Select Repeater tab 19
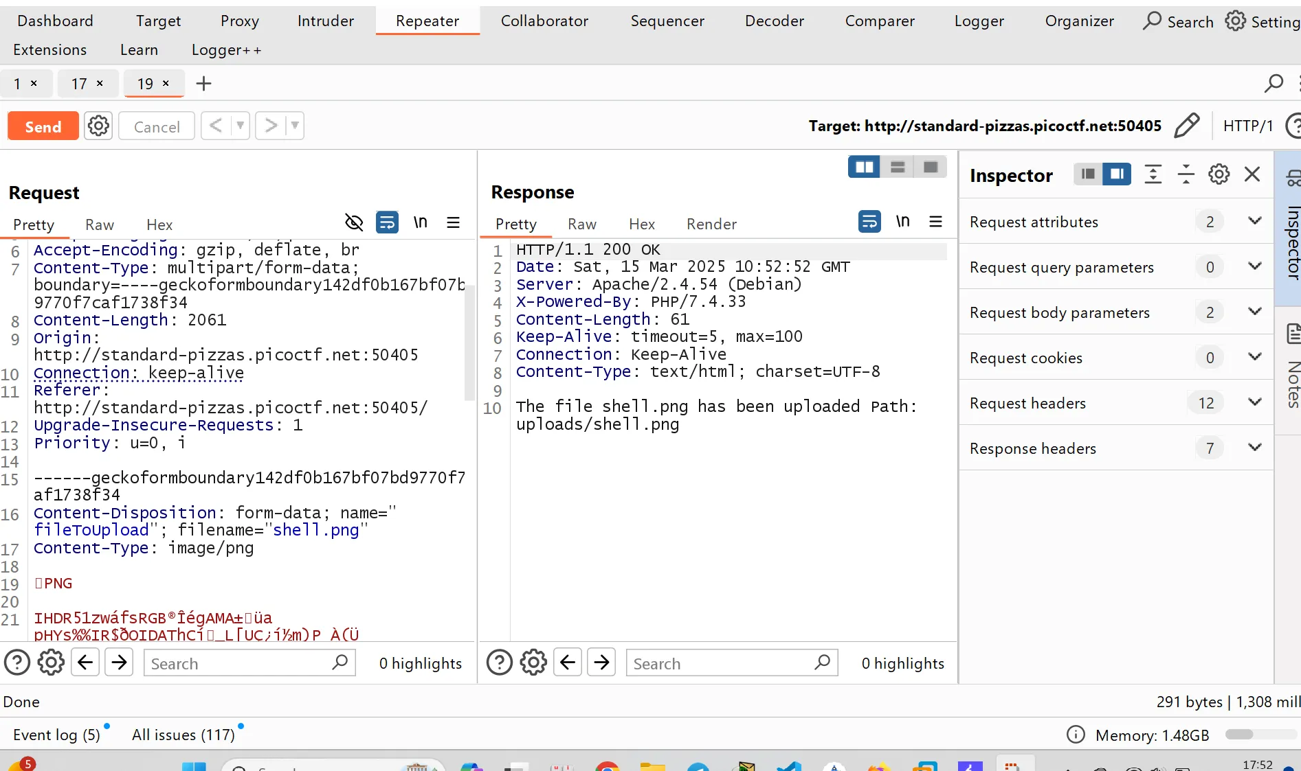 tap(145, 84)
